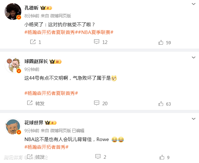Screen dimensions: 199x163
Task: View 花球世界's dog avatar
Action: [x=13, y=127]
